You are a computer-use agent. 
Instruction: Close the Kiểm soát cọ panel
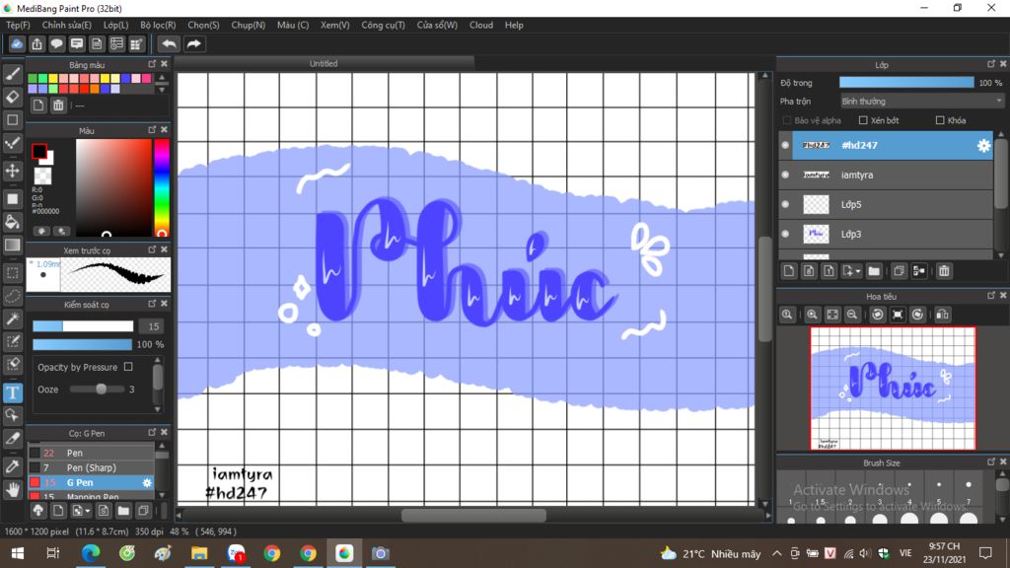pyautogui.click(x=165, y=304)
